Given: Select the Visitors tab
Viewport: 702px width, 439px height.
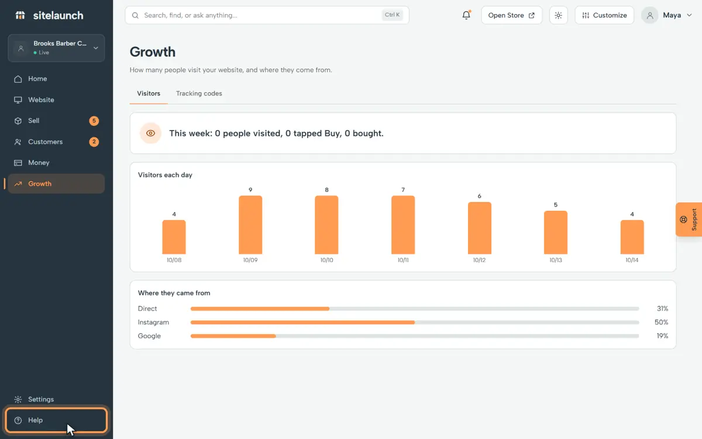Looking at the screenshot, I should click(x=149, y=94).
